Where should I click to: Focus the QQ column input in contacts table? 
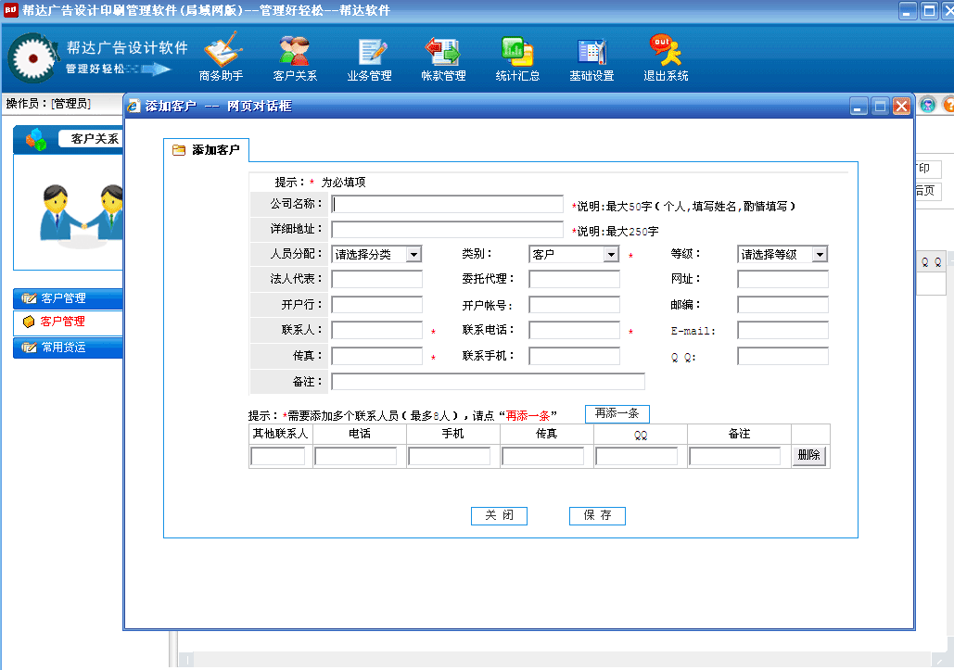(x=636, y=456)
